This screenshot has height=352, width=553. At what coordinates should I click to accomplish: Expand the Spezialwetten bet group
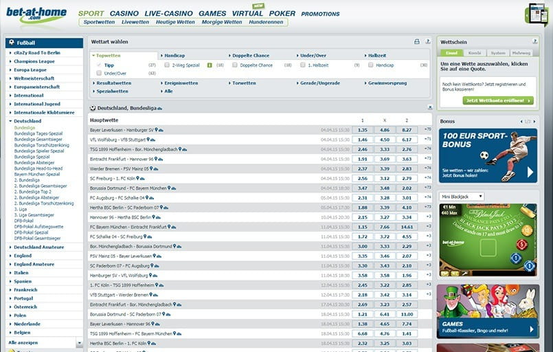[x=111, y=91]
